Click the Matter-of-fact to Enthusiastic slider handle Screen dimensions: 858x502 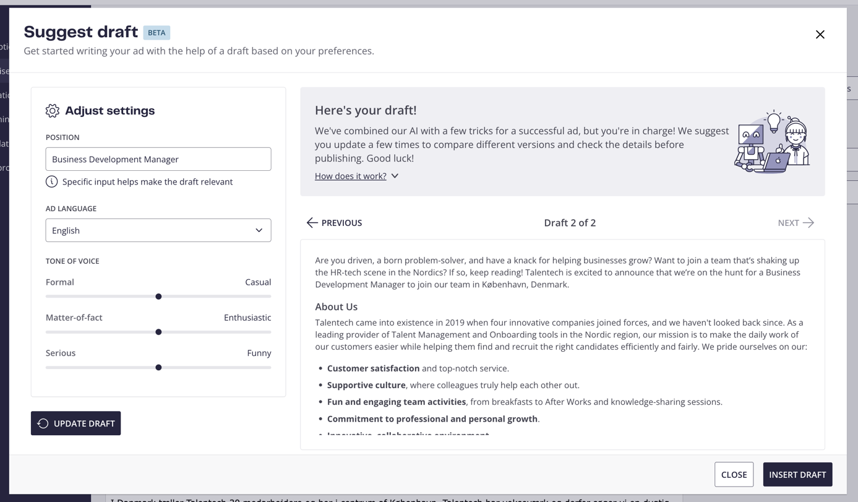click(x=158, y=332)
